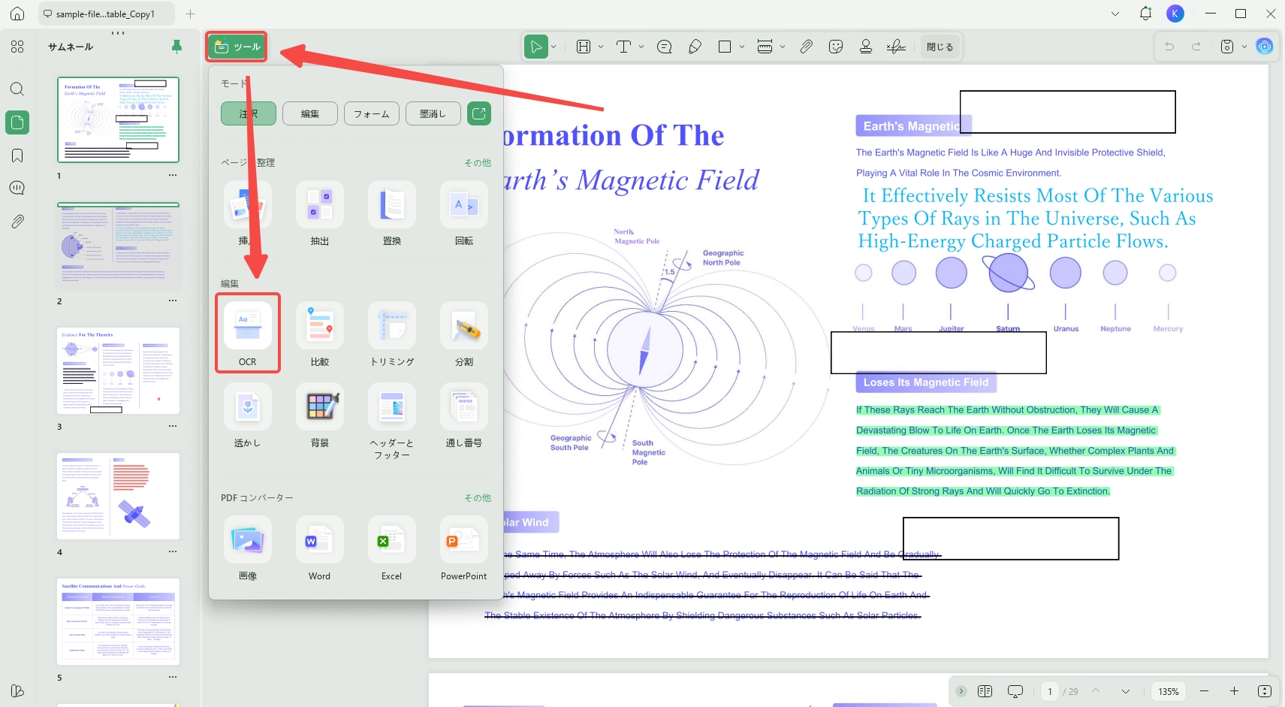Viewport: 1285px width, 707px height.
Task: Click the green export icon beside 墨消し
Action: 479,113
